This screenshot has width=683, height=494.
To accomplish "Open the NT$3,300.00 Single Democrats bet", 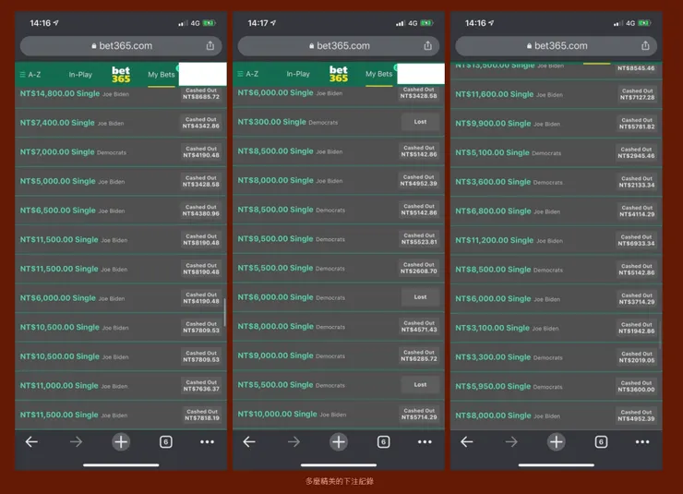I will click(x=557, y=356).
